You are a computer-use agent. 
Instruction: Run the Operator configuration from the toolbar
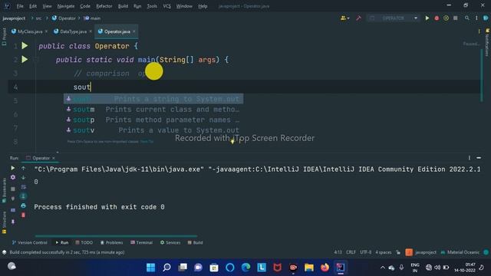pos(427,18)
